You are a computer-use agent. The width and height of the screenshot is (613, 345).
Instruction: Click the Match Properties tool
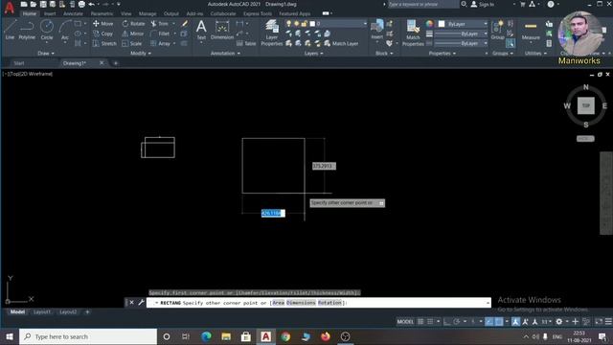coord(413,34)
